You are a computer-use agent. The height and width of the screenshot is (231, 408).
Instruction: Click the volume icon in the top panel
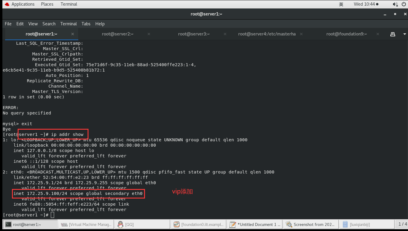[395, 4]
